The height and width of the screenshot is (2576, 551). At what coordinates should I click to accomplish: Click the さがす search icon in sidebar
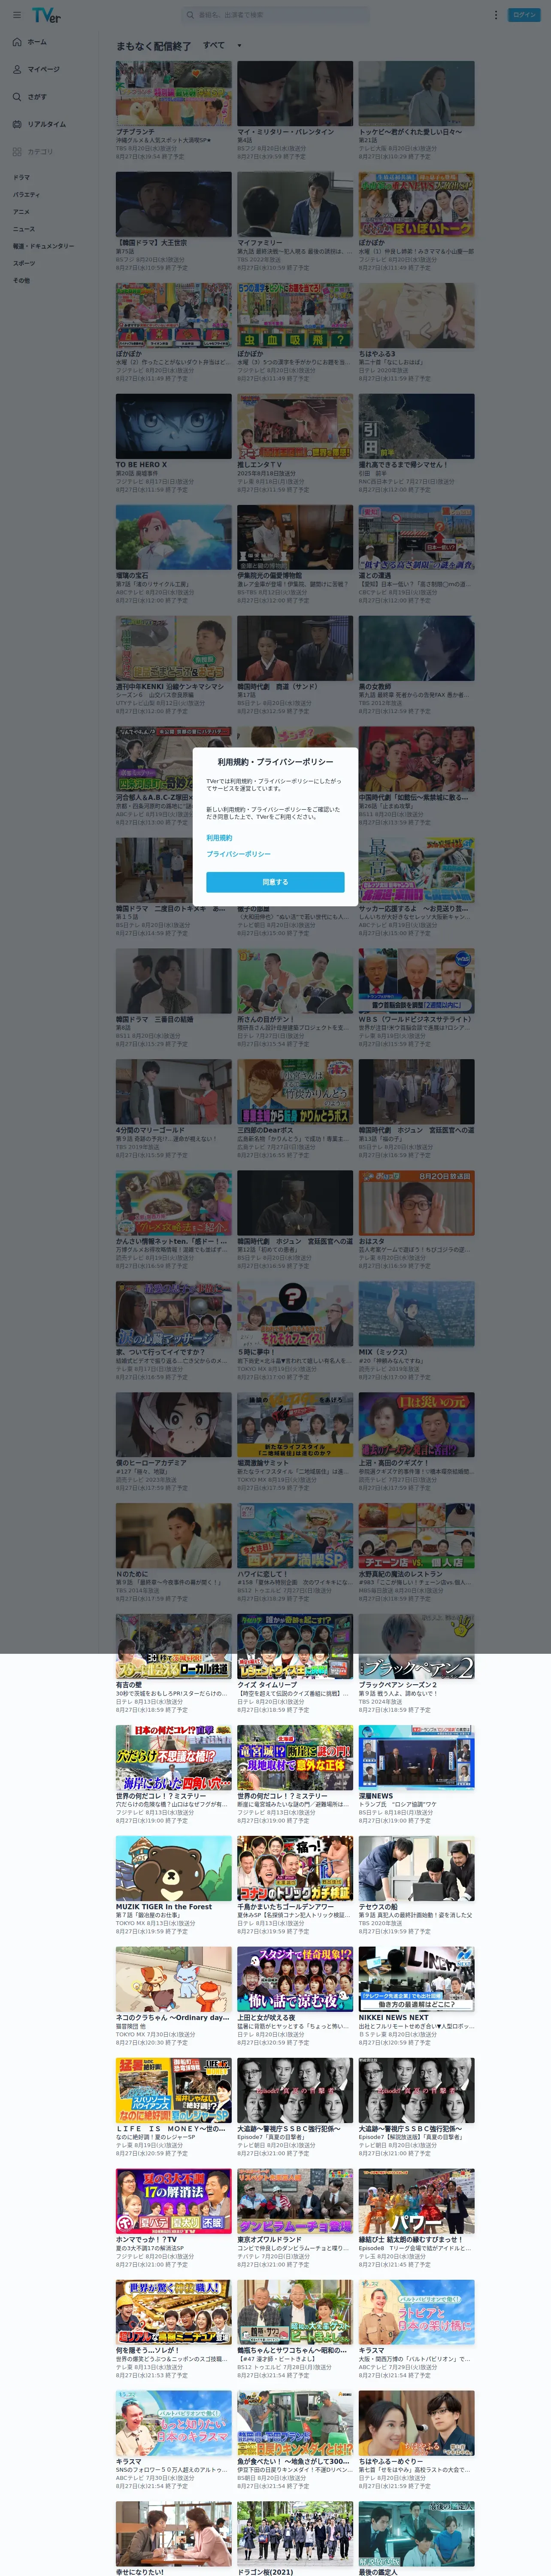pyautogui.click(x=17, y=97)
